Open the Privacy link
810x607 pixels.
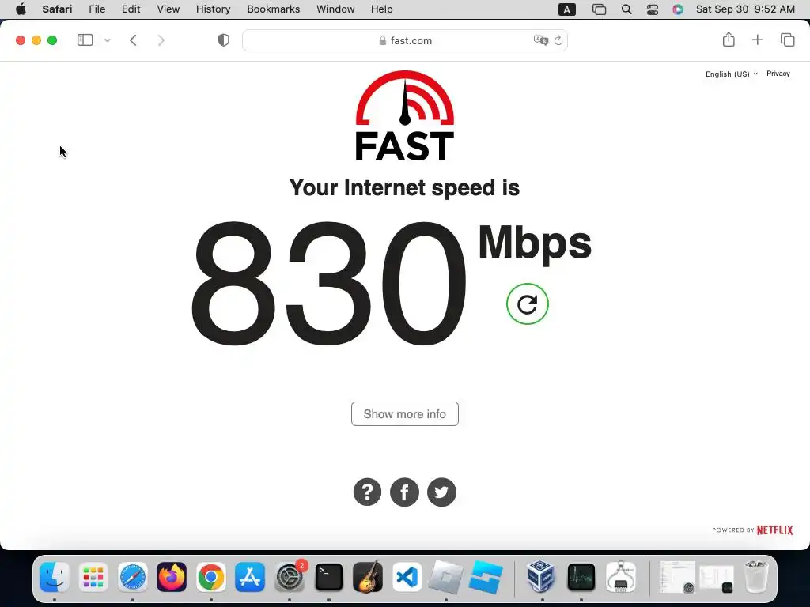point(778,74)
